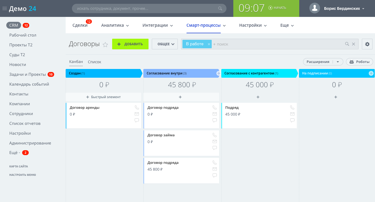This screenshot has width=375, height=202.
Task: Add element in Согласование внутри column
Action: point(180,97)
